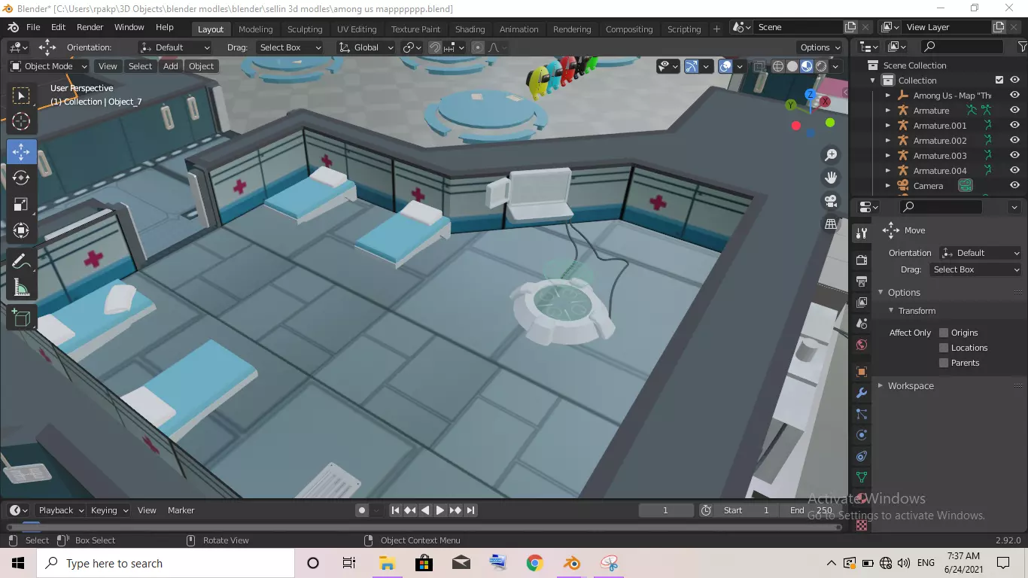This screenshot has height=578, width=1028.
Task: Select rendered viewport shading
Action: (x=821, y=66)
